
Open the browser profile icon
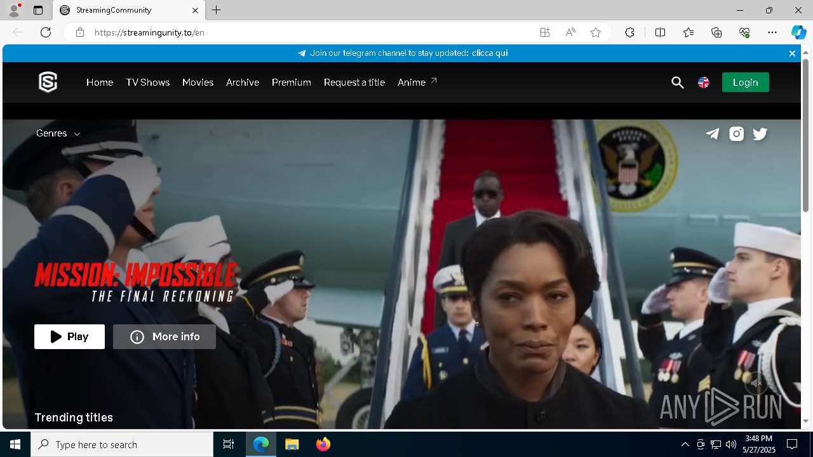(14, 10)
